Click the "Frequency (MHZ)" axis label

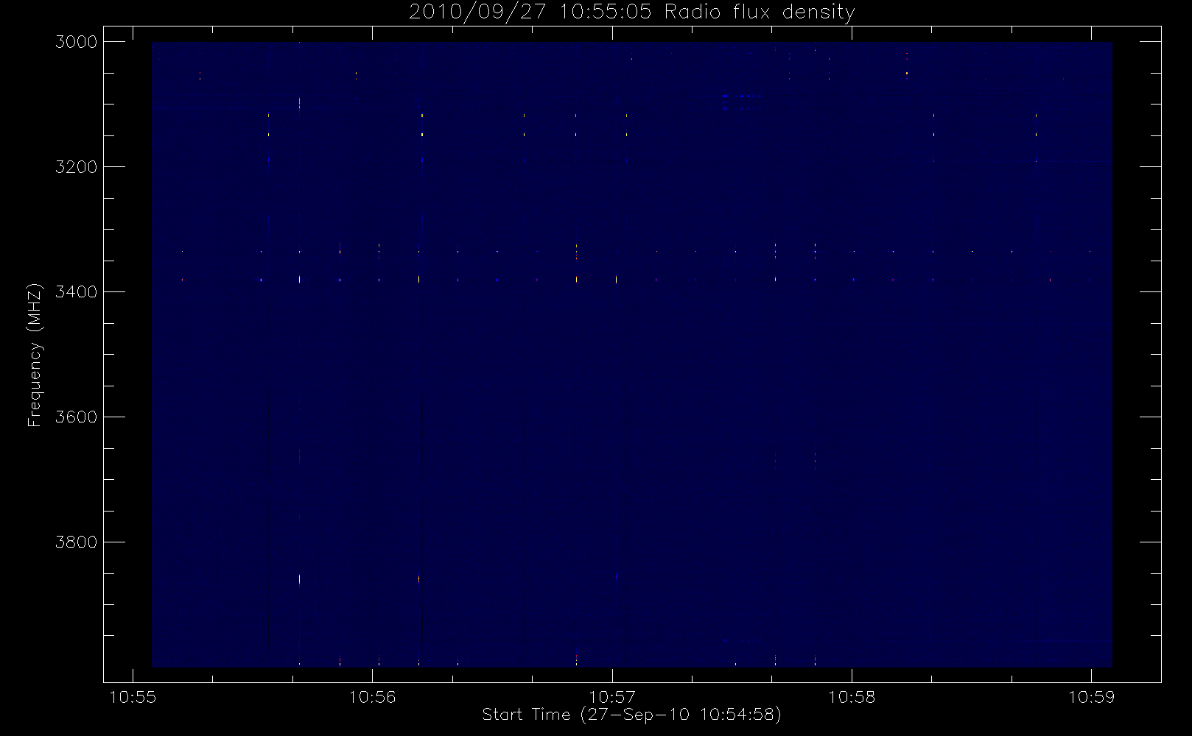coord(35,355)
